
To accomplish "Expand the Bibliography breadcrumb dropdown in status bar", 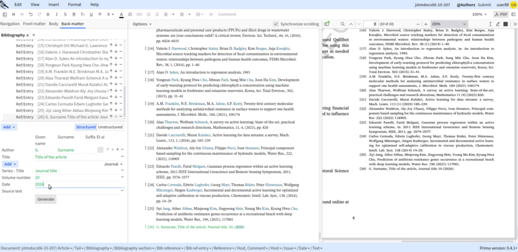I will pyautogui.click(x=111, y=248).
